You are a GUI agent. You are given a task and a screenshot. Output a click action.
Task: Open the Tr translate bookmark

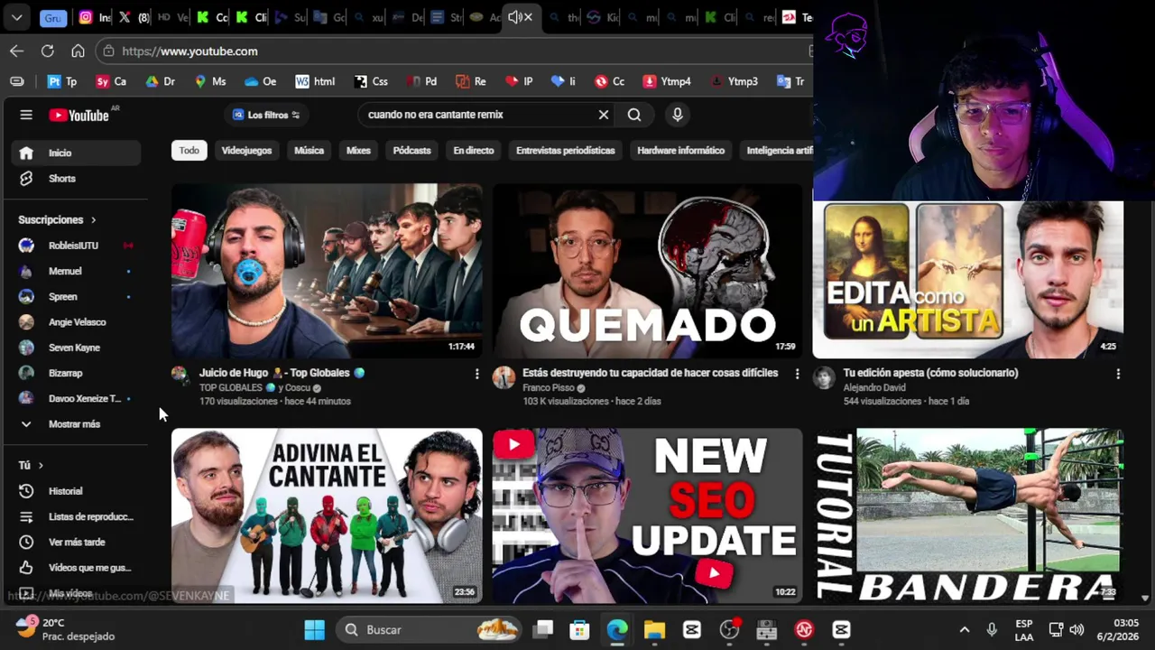[x=790, y=81]
